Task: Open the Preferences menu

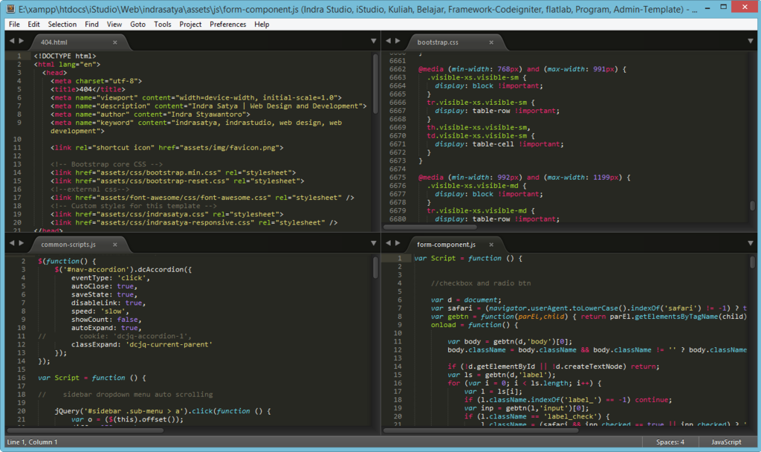Action: [227, 24]
